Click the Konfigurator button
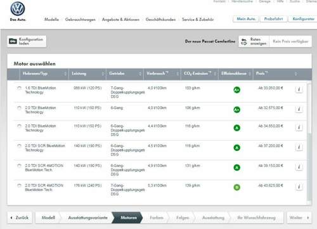The width and height of the screenshot is (317, 229). click(303, 19)
